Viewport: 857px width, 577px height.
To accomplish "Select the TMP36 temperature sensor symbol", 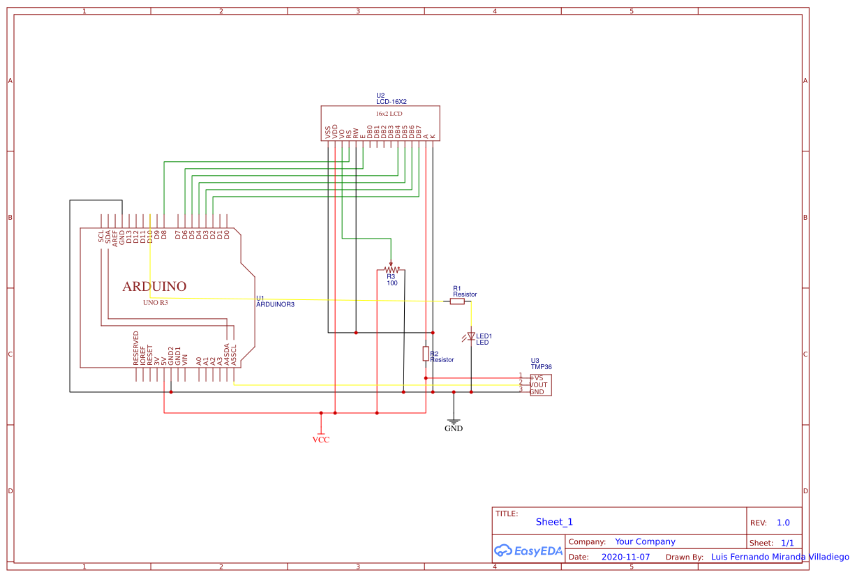I will 539,384.
